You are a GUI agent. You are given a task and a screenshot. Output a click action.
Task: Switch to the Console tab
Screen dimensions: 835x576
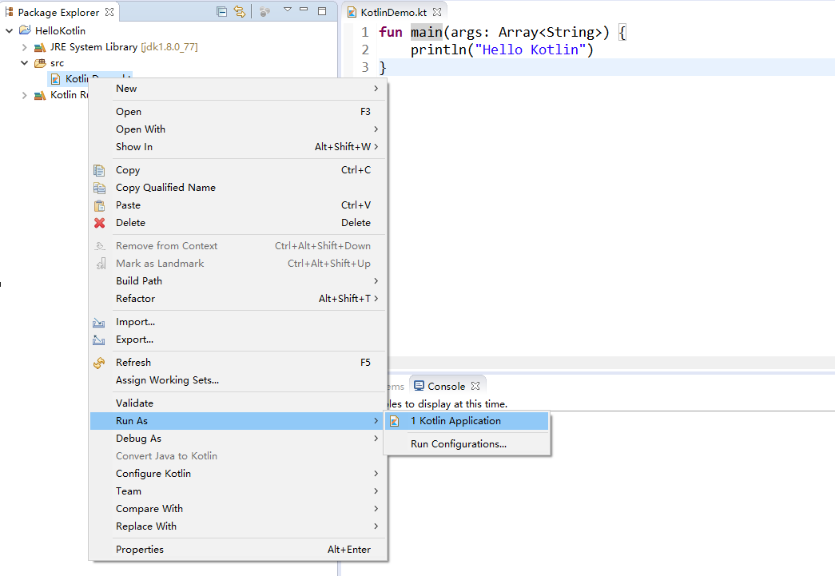(x=446, y=386)
